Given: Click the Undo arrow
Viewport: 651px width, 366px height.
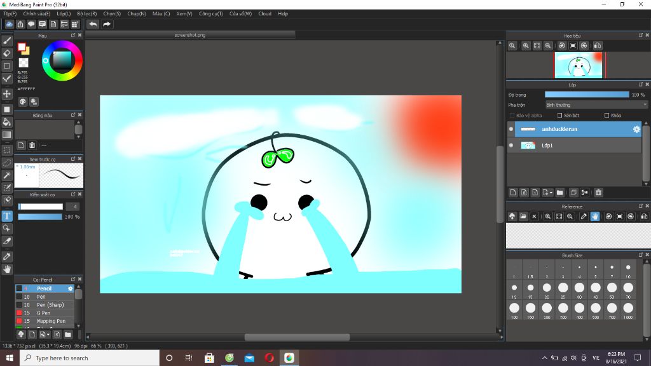Looking at the screenshot, I should tap(93, 24).
